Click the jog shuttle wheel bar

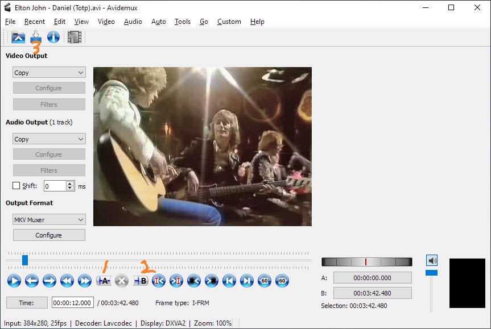[366, 262]
